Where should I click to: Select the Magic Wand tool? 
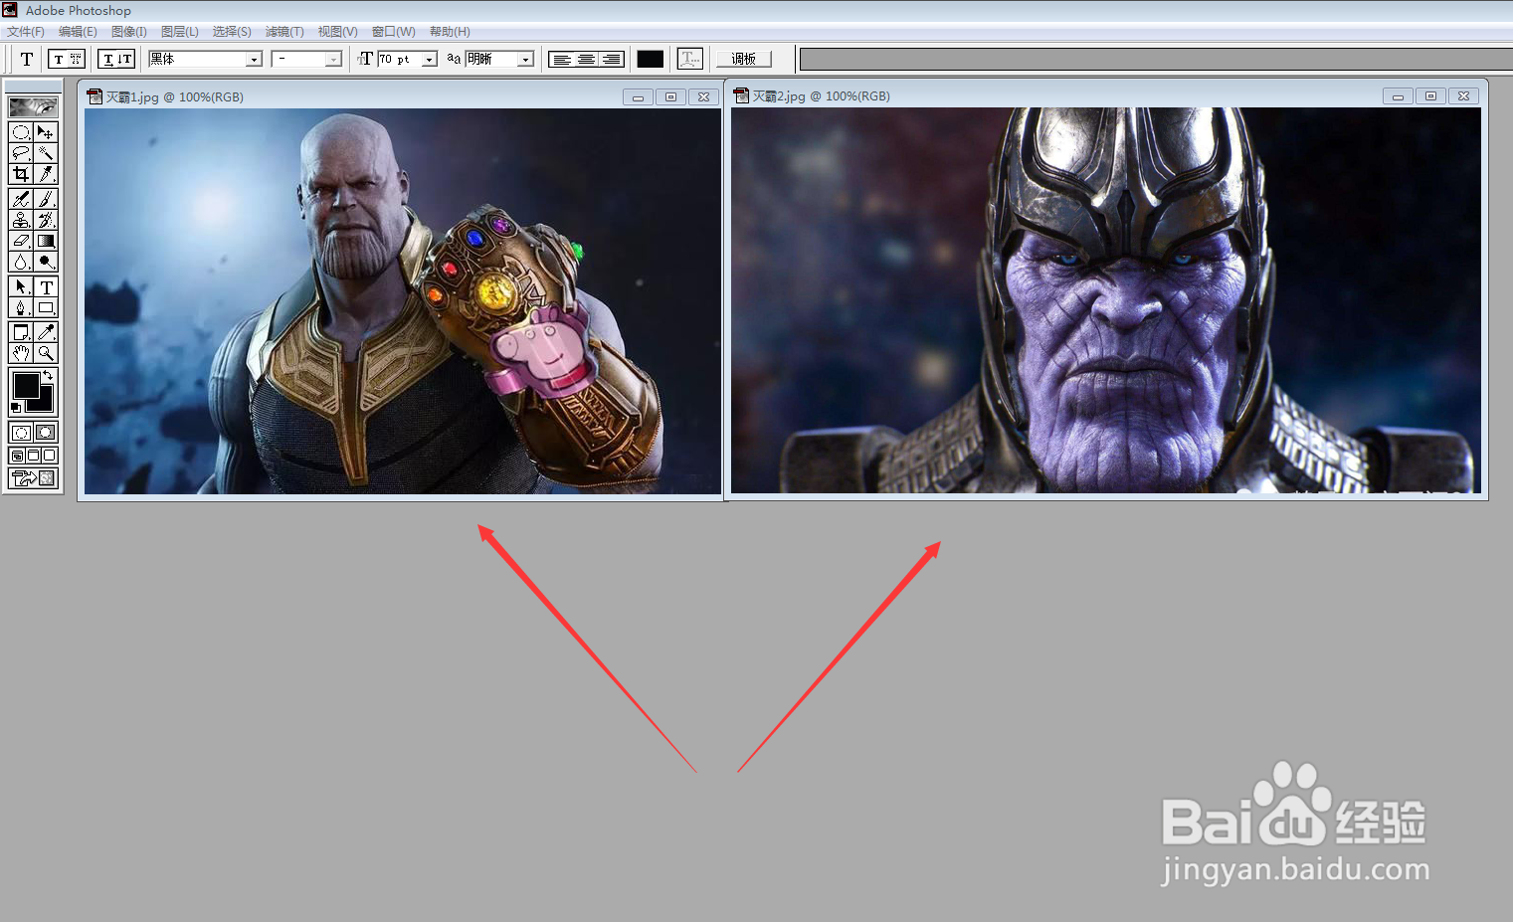pyautogui.click(x=46, y=153)
